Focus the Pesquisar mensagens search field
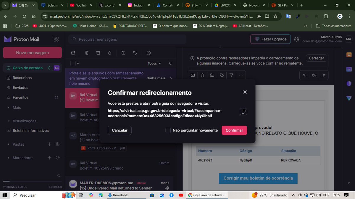 127,39
